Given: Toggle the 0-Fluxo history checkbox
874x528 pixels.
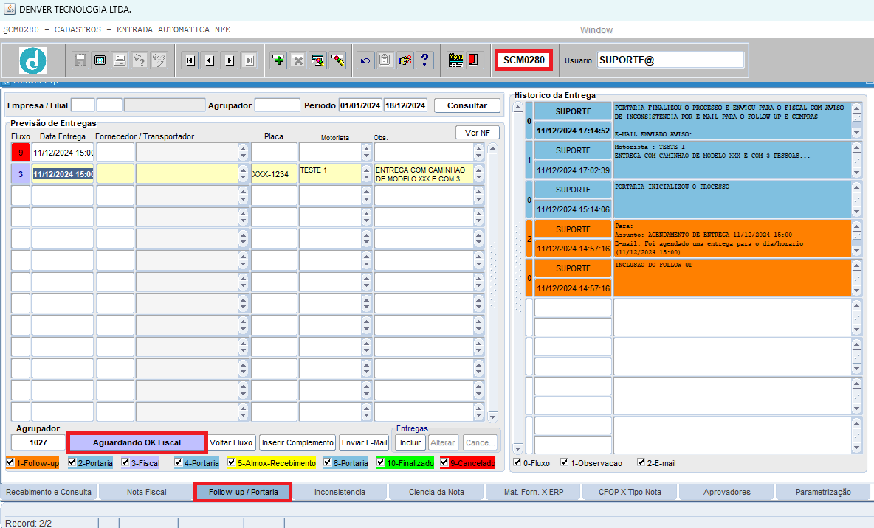Looking at the screenshot, I should (517, 462).
